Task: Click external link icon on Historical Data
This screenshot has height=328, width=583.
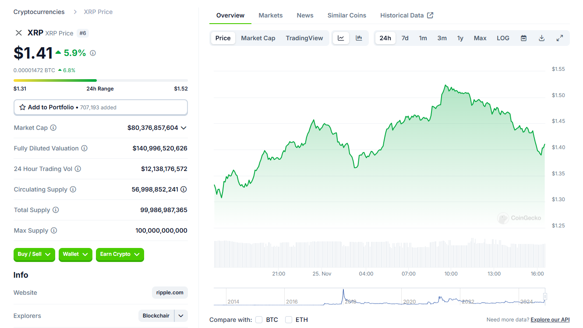Action: pyautogui.click(x=430, y=15)
